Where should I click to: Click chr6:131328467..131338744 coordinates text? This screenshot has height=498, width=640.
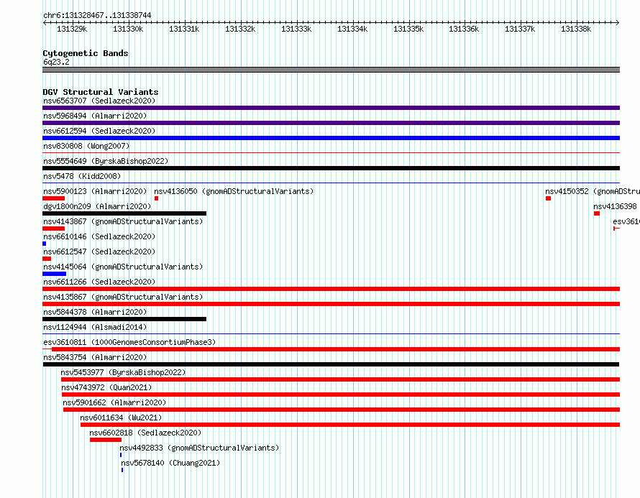[97, 15]
